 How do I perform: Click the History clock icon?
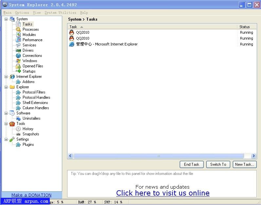[18, 129]
